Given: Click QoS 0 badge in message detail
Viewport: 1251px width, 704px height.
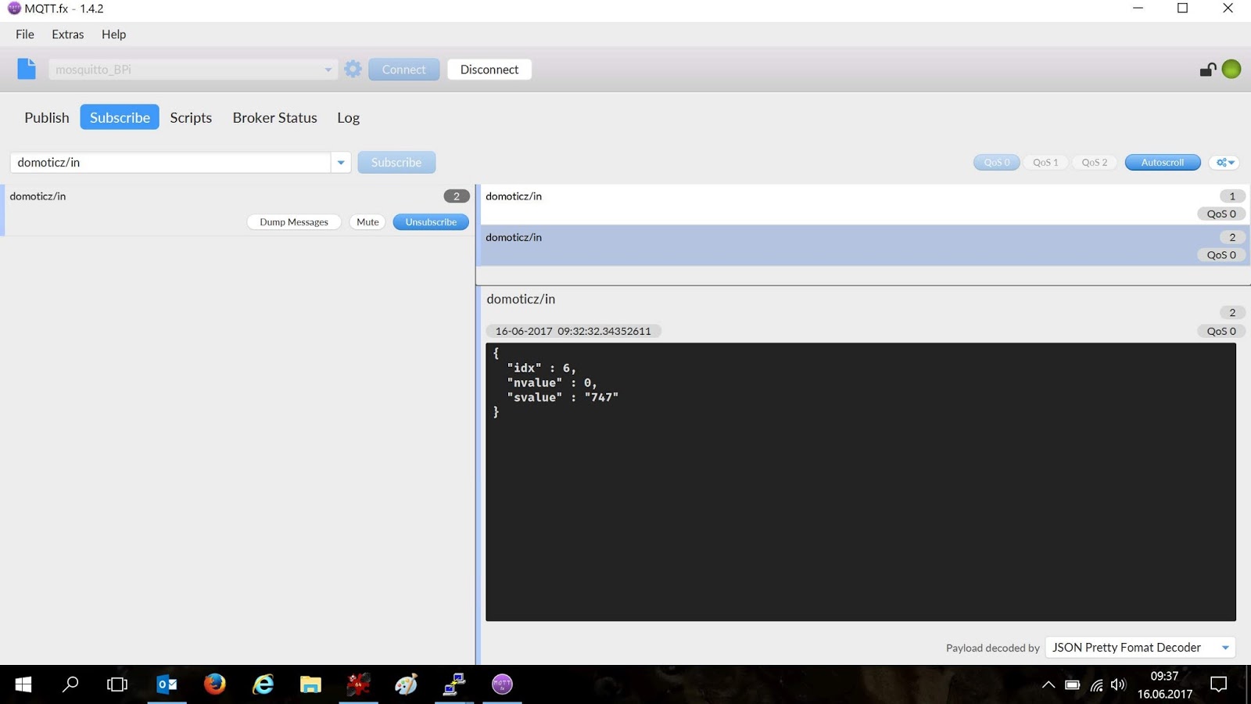Looking at the screenshot, I should (x=1221, y=331).
